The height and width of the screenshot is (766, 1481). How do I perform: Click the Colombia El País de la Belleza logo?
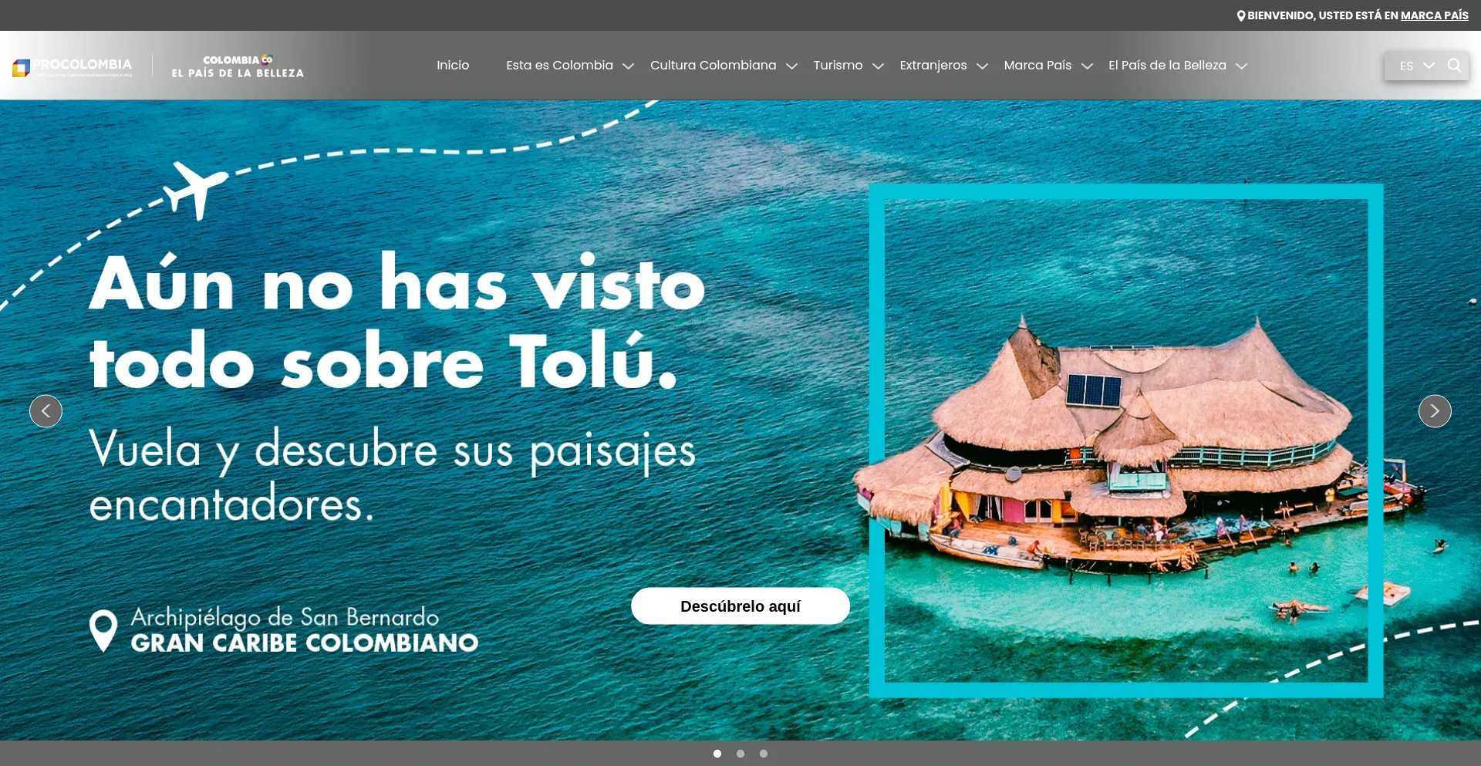[x=237, y=65]
